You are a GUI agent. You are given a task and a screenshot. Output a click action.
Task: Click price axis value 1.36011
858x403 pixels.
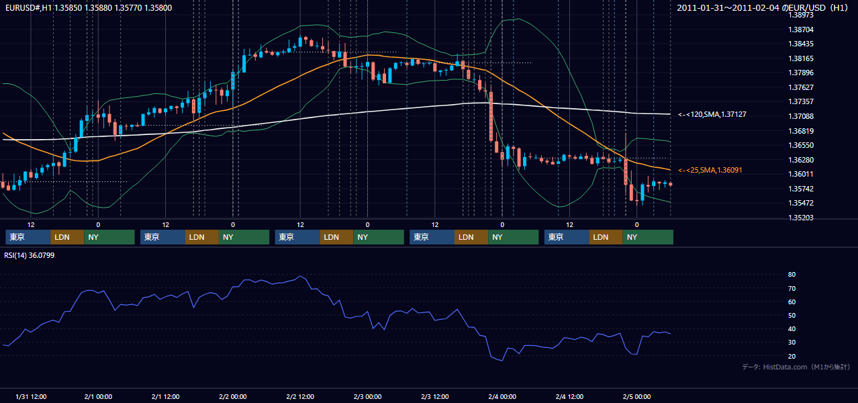[x=801, y=174]
